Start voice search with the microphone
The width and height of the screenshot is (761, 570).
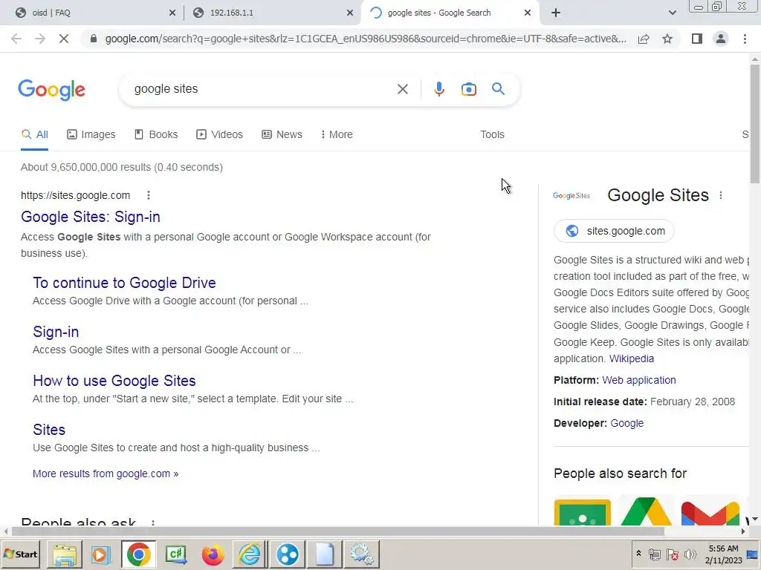click(438, 89)
